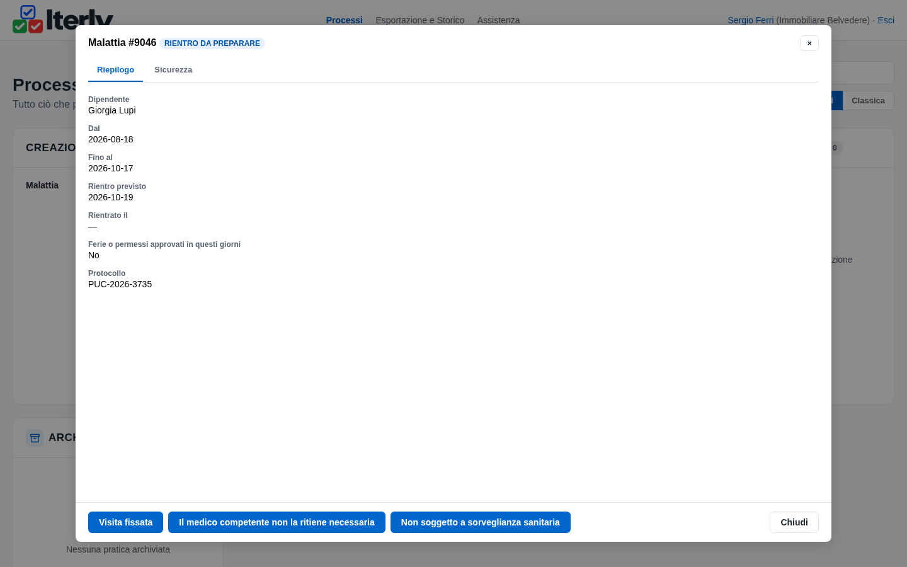Switch to the Riepilogo tab
907x567 pixels.
pyautogui.click(x=115, y=70)
